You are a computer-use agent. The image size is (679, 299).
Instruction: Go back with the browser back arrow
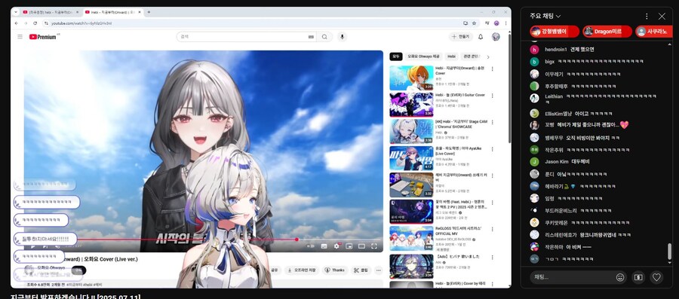pos(17,23)
